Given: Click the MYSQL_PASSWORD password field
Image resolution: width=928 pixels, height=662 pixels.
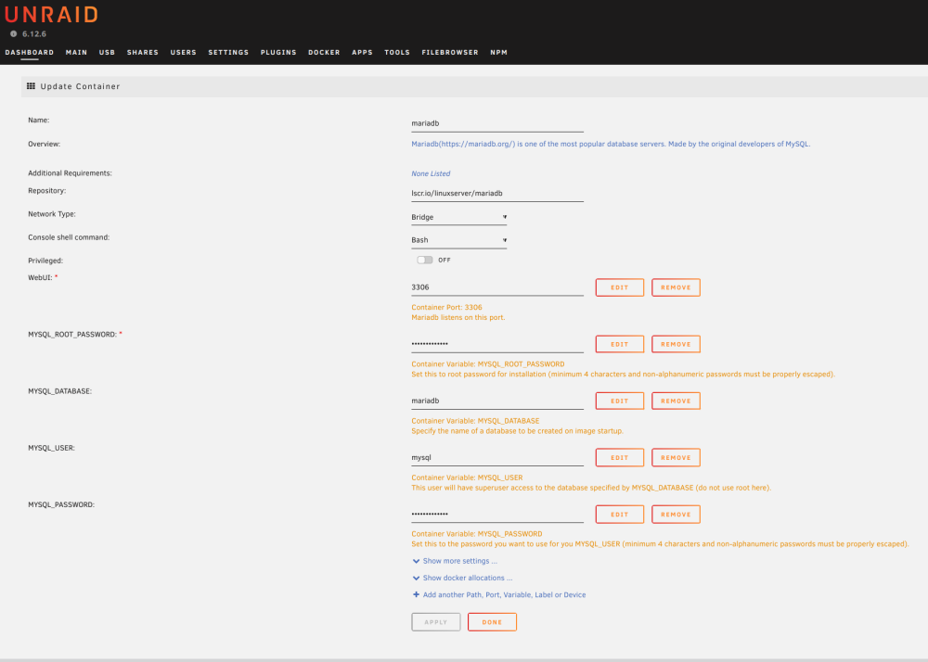Looking at the screenshot, I should [497, 515].
